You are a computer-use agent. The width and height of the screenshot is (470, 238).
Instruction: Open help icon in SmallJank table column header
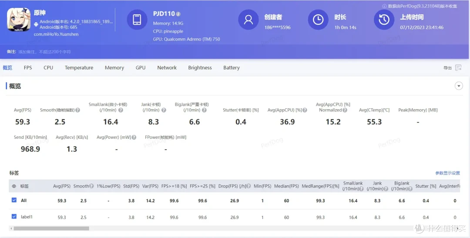361,189
